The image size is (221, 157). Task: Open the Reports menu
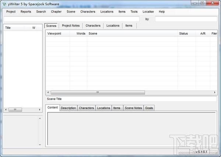coord(26,12)
